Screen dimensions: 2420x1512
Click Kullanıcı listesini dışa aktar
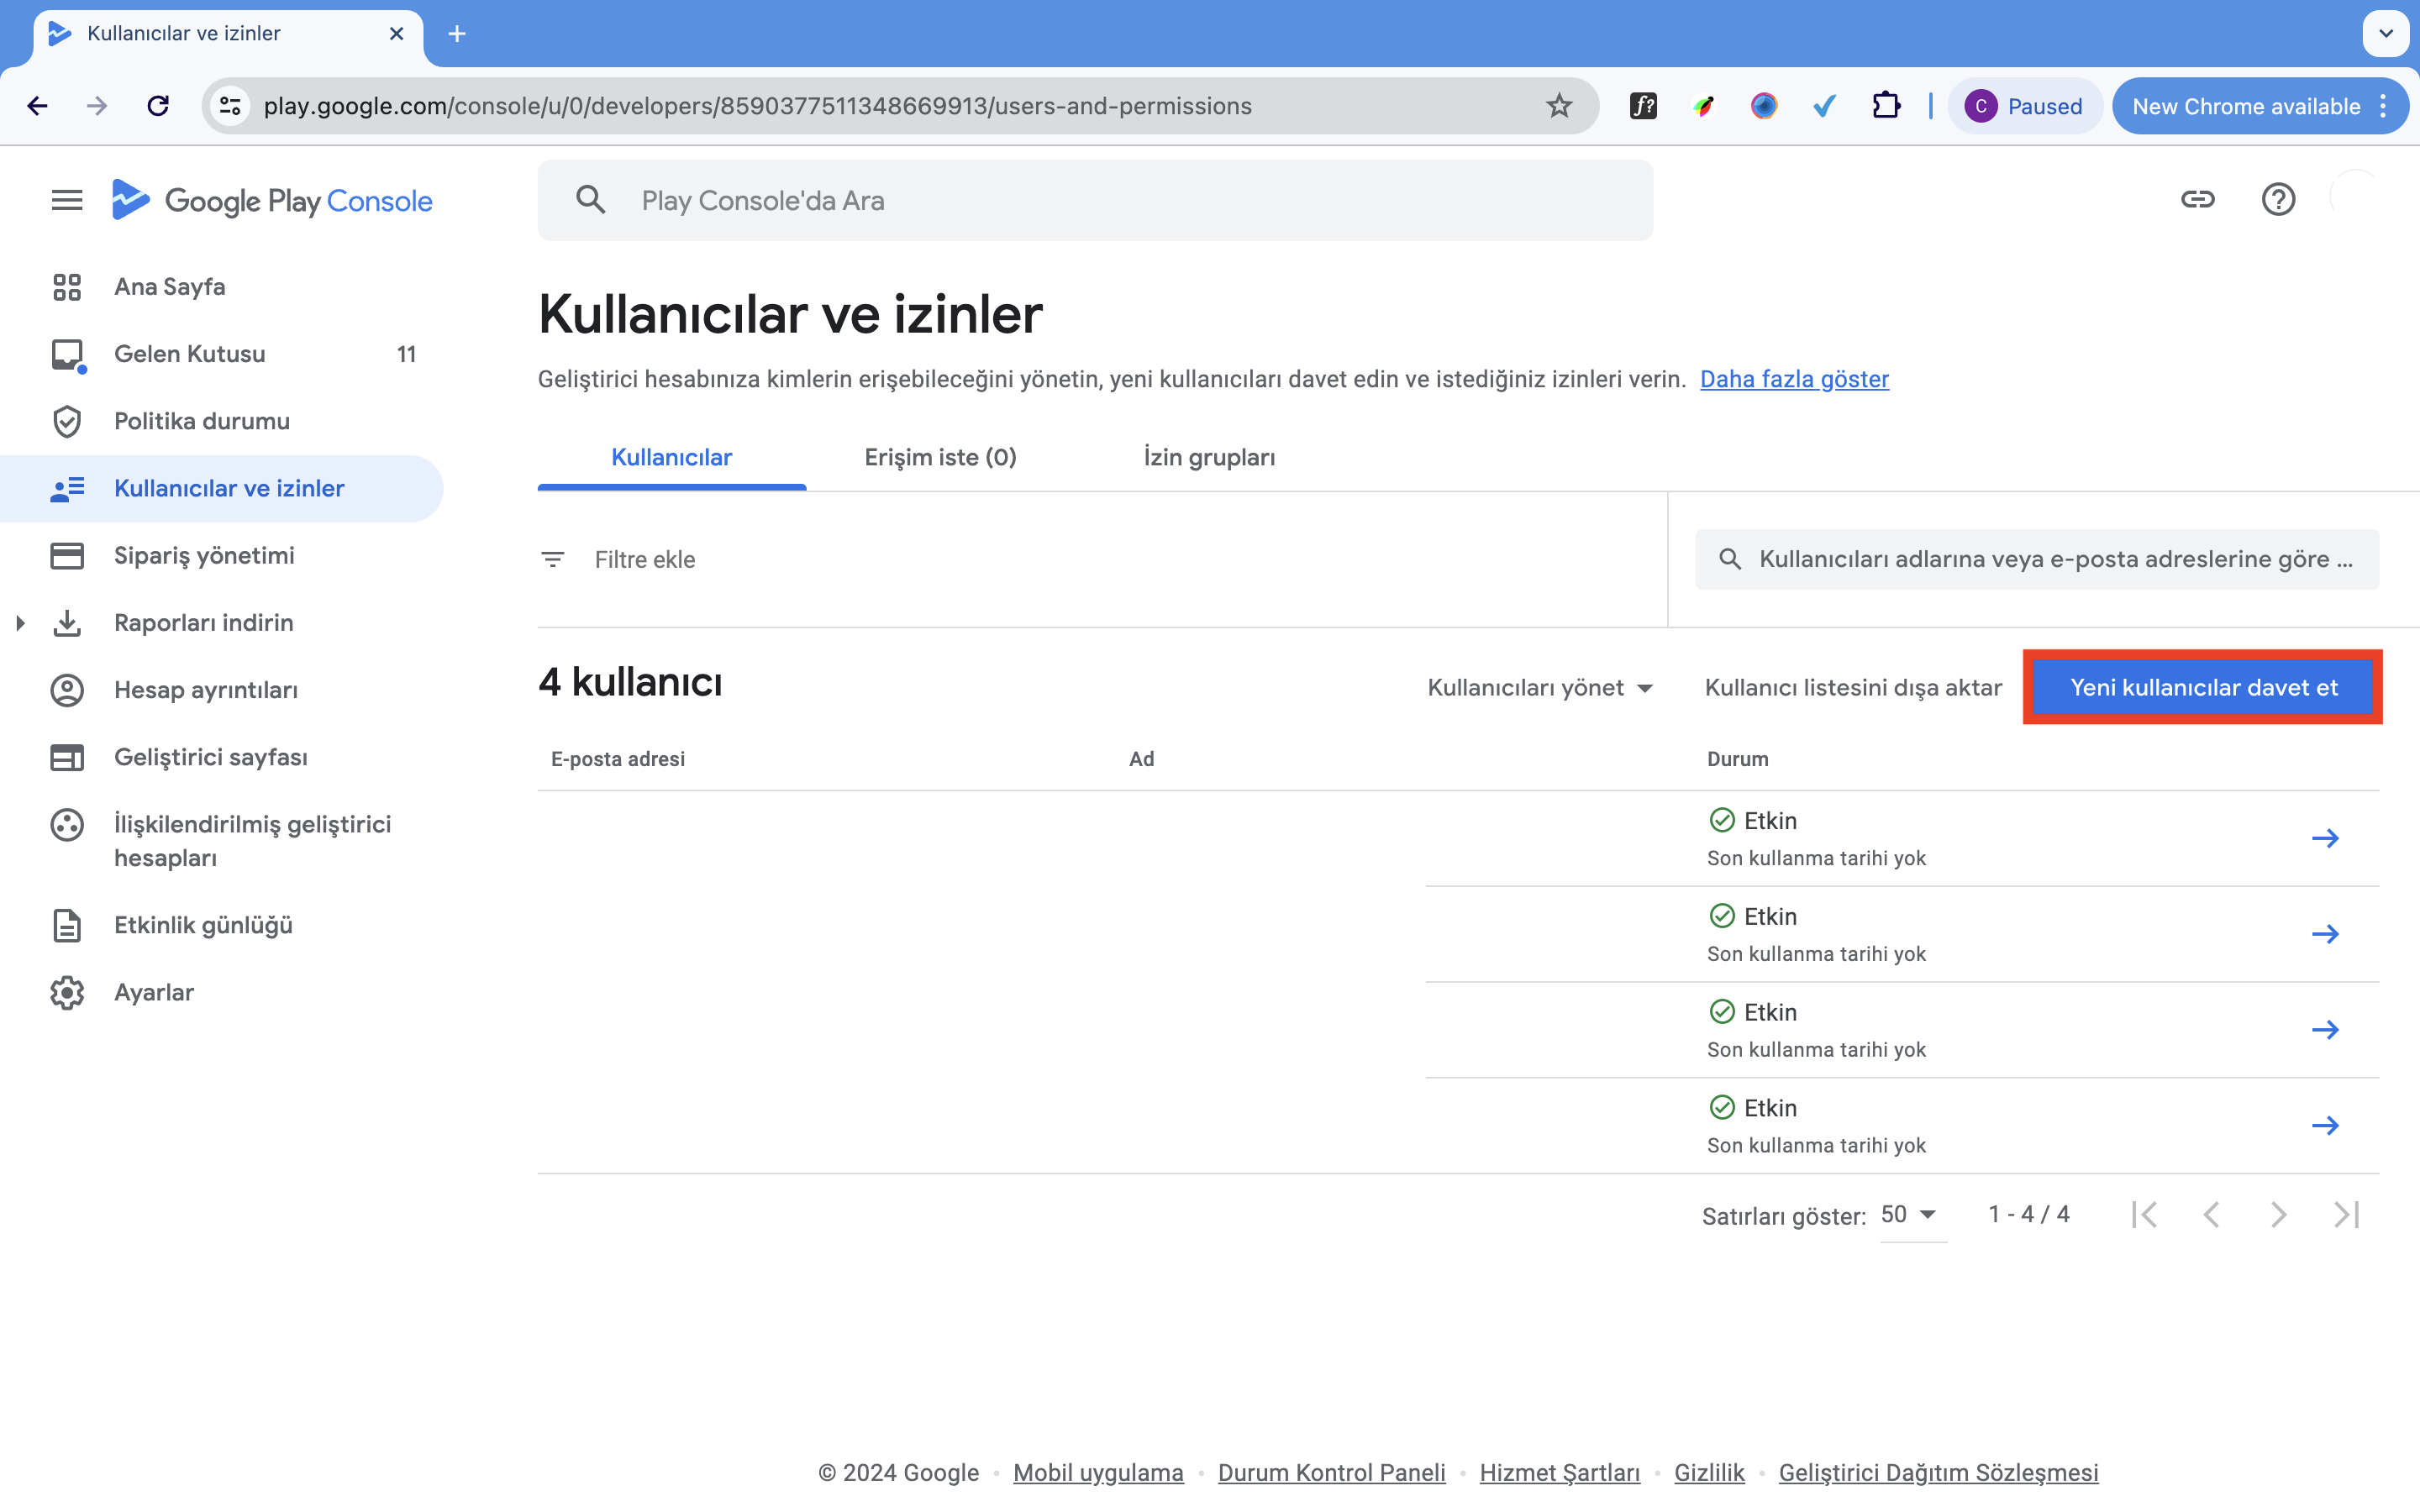[x=1853, y=688]
